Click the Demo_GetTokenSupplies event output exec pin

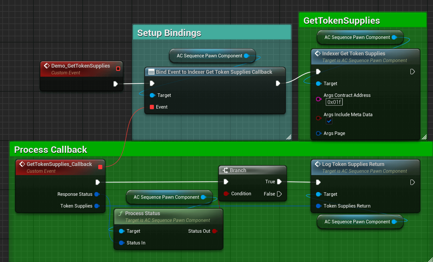(x=116, y=84)
